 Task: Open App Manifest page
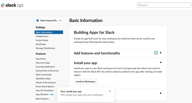click(42, 94)
